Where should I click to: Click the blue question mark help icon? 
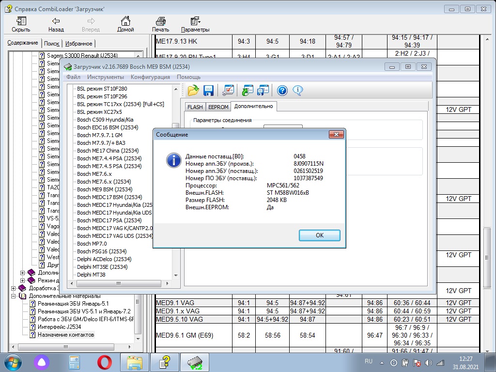coord(282,90)
